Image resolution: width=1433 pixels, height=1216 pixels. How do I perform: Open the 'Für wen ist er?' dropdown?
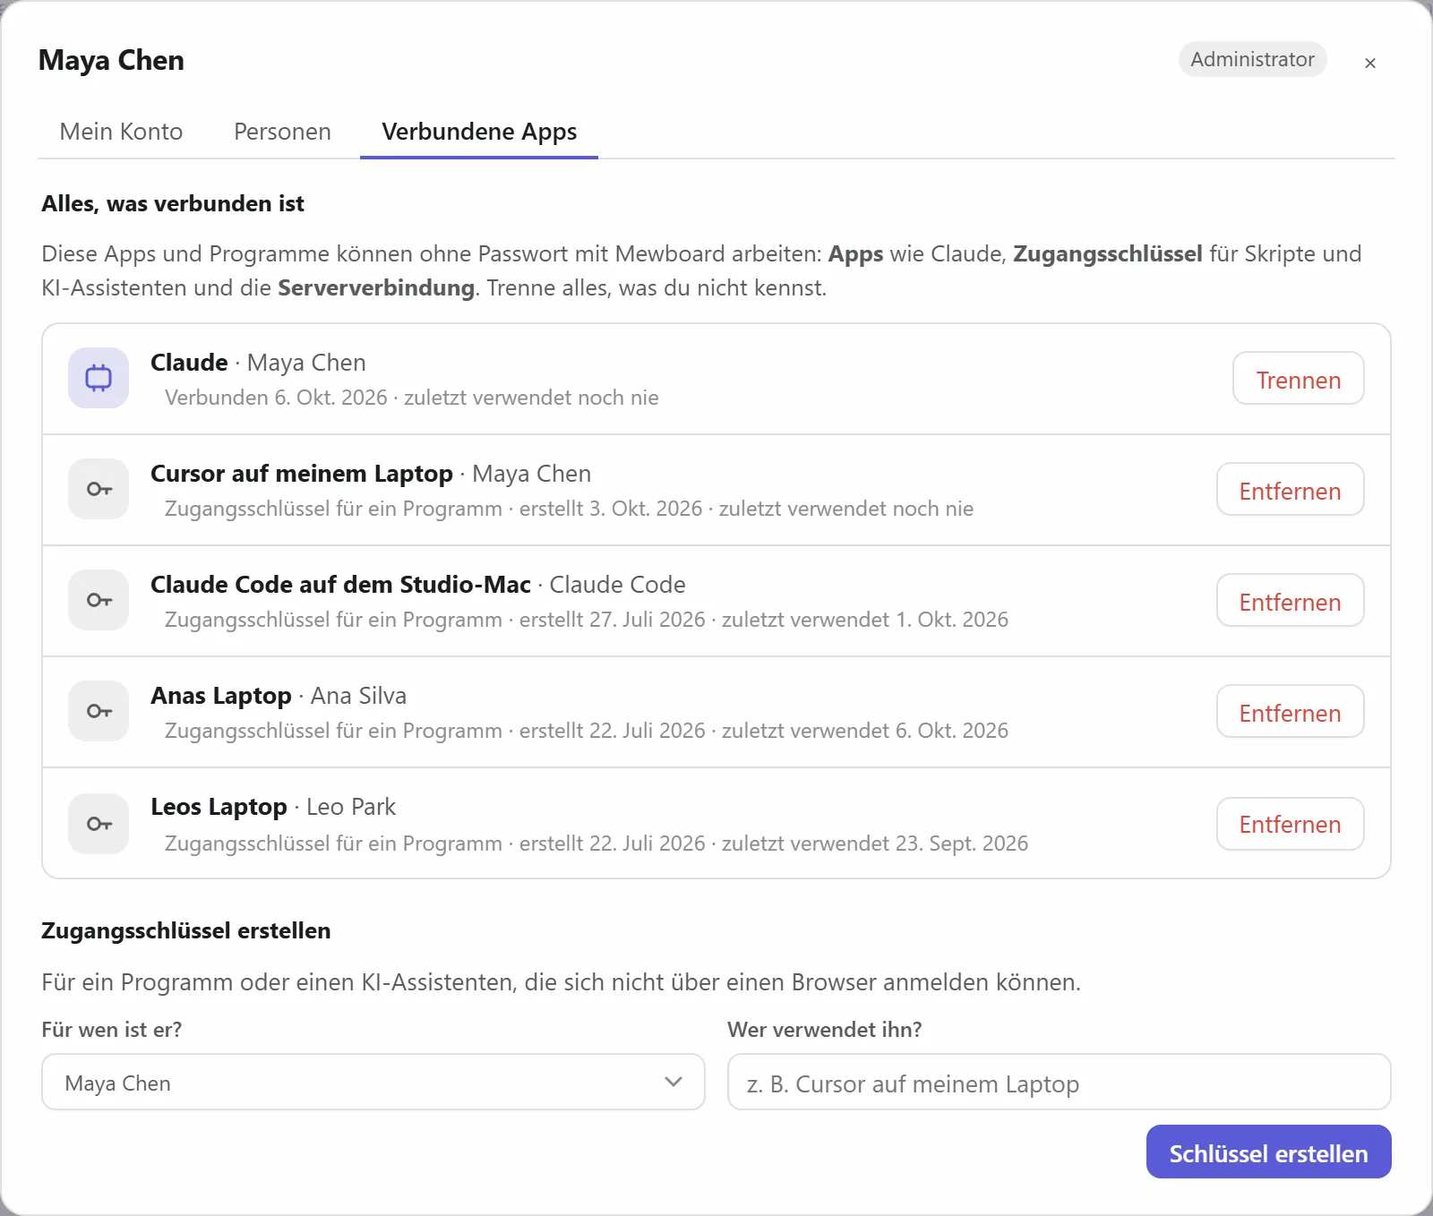(x=373, y=1082)
